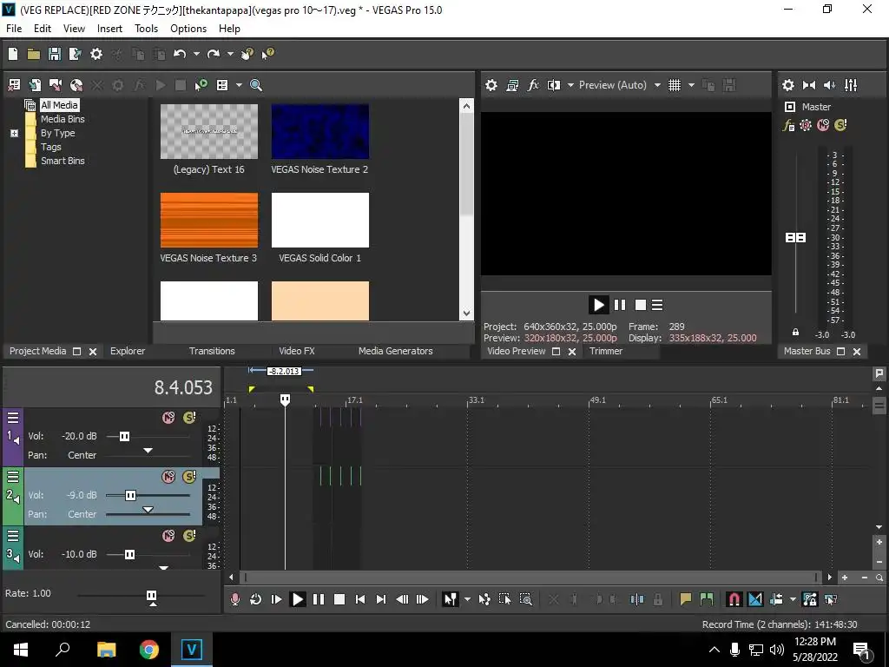The height and width of the screenshot is (667, 889).
Task: Mute track 1
Action: tap(168, 418)
